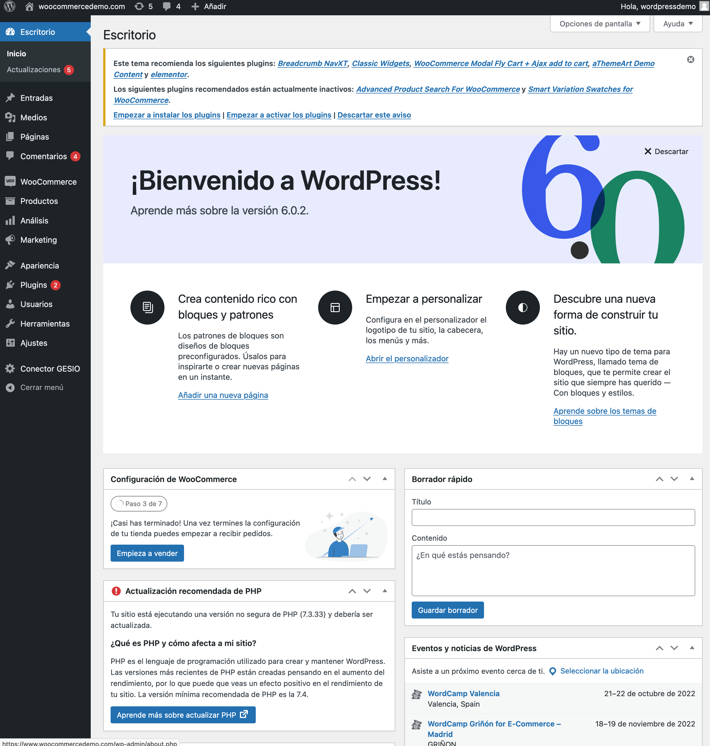Click the Herramientas wrench icon
This screenshot has width=710, height=746.
point(10,324)
